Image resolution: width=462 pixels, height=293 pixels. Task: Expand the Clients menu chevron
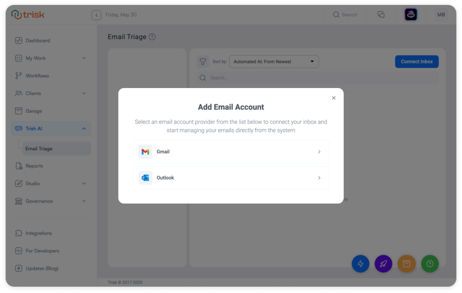coord(83,93)
